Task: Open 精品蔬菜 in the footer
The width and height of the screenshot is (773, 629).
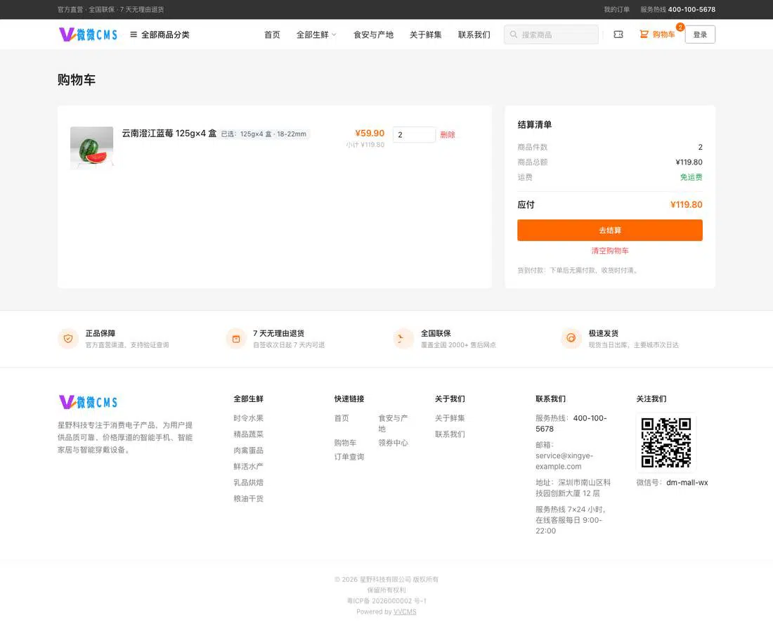Action: 249,434
